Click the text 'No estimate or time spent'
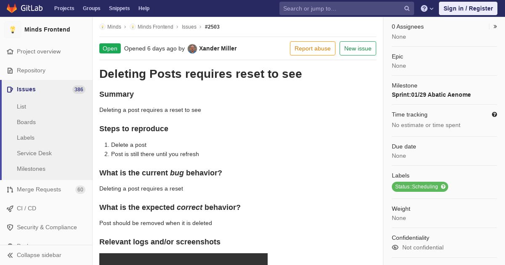The width and height of the screenshot is (505, 265). pos(426,125)
